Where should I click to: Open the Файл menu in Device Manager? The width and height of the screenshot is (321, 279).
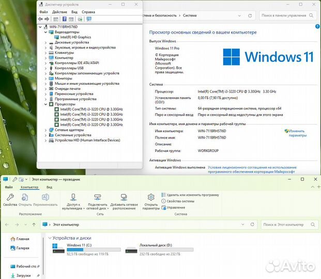[x=43, y=12]
